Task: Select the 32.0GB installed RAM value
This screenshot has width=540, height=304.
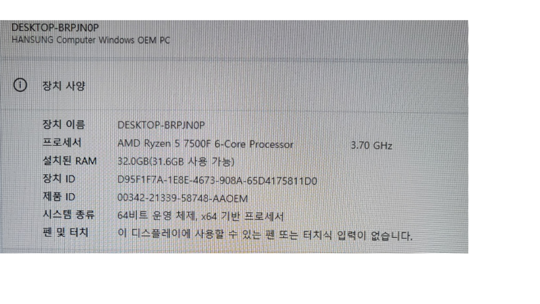Action: [x=176, y=161]
